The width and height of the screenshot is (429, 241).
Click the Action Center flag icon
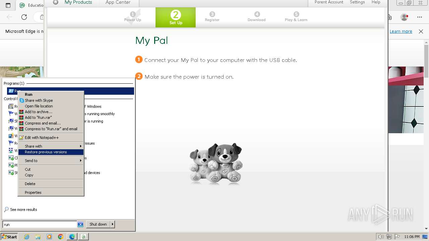coord(397,237)
